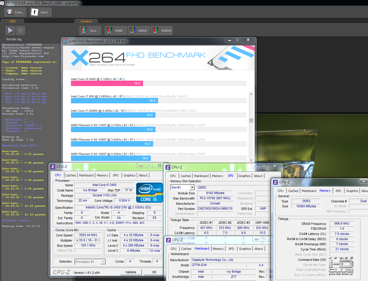
Task: Open the frybe... toolbar button
Action: tap(16, 12)
